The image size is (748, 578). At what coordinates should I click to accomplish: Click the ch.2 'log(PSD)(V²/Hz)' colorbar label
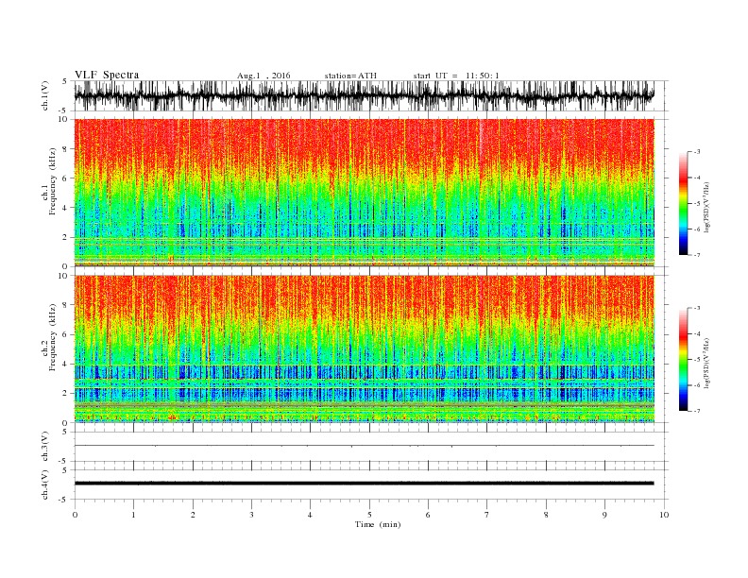706,364
